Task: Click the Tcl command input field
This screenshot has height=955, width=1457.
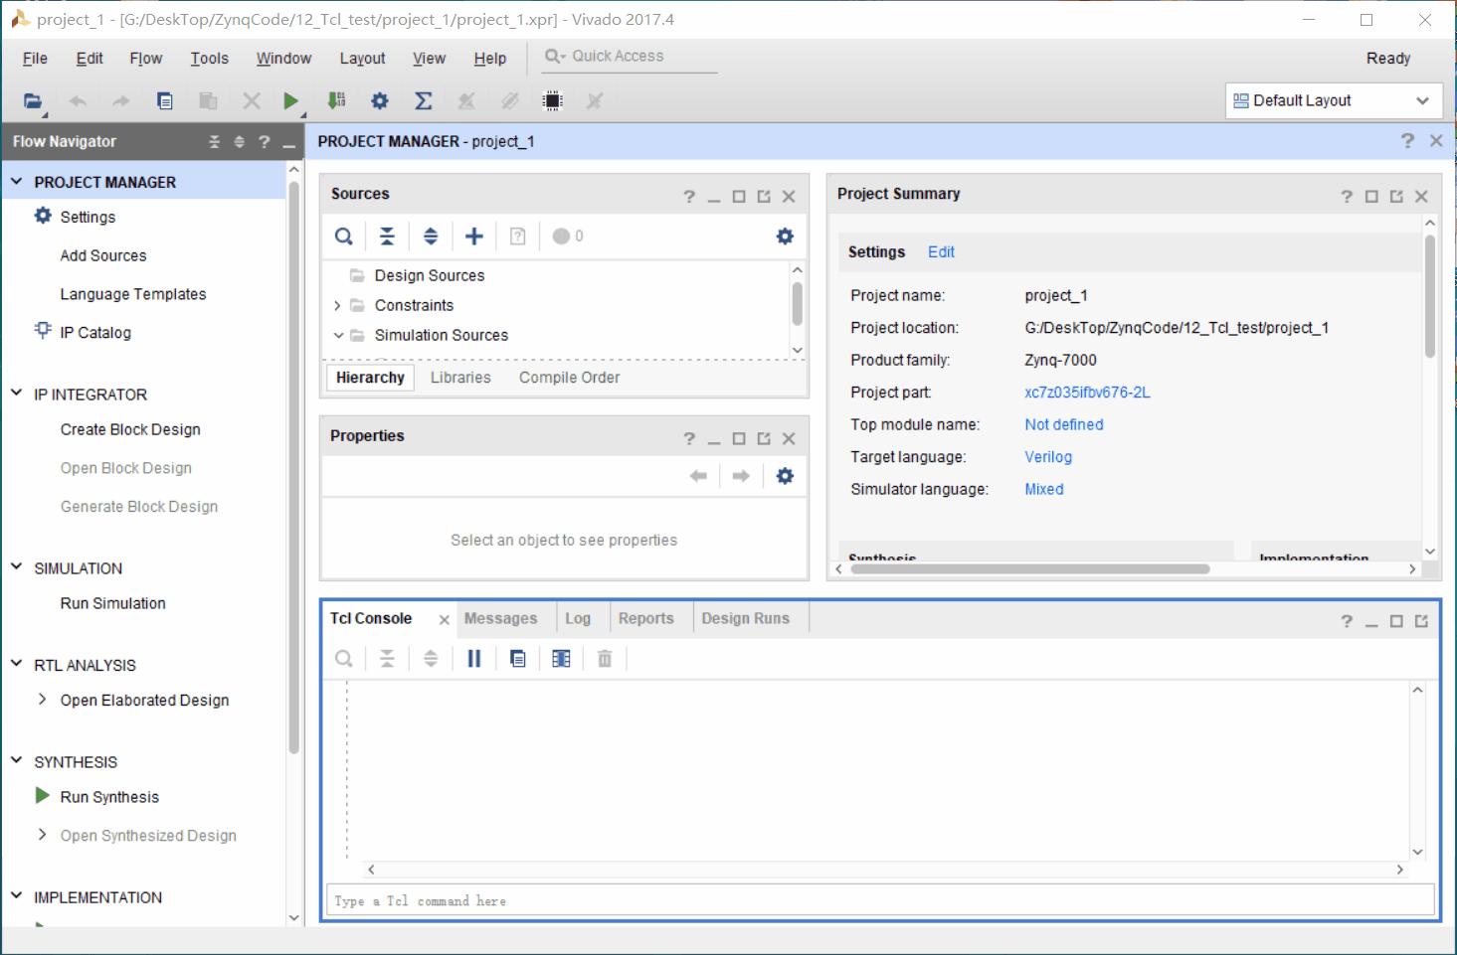Action: [x=880, y=900]
